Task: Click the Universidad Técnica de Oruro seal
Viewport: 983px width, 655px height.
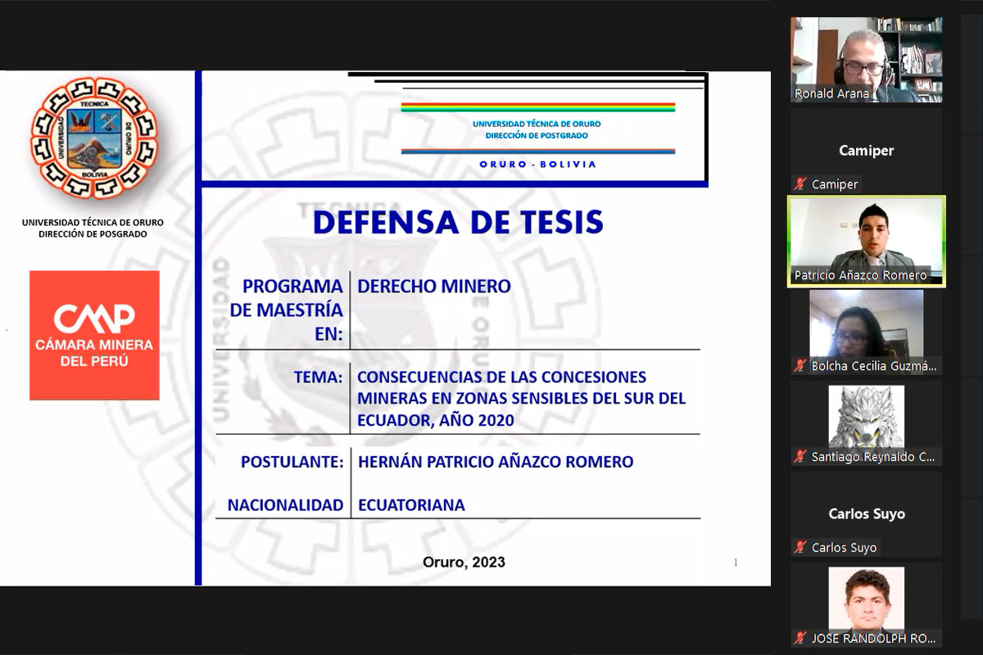Action: [93, 137]
